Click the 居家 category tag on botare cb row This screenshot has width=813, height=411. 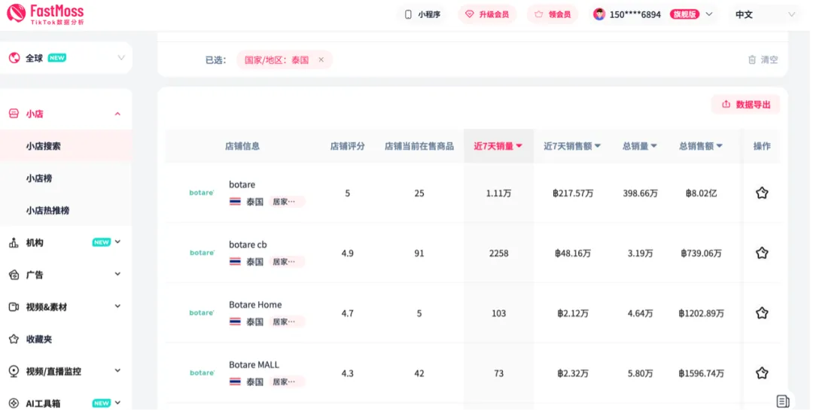point(287,262)
